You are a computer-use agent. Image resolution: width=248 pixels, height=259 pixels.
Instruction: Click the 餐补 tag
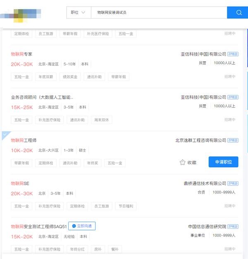[115, 249]
